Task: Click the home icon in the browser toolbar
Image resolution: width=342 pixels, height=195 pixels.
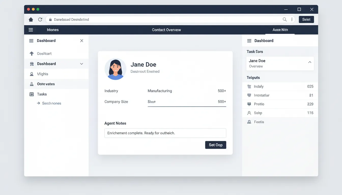Action: tap(31, 19)
